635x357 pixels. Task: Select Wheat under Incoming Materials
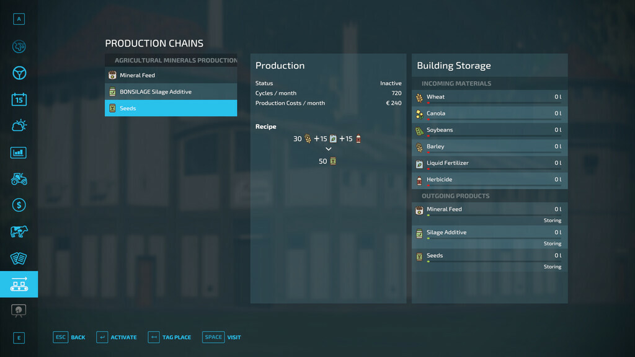[489, 97]
